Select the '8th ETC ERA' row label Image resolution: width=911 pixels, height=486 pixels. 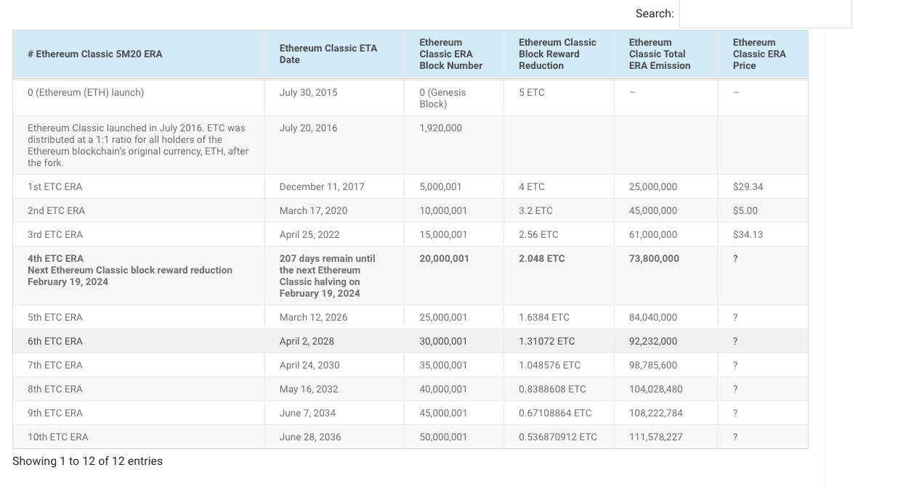[139, 389]
